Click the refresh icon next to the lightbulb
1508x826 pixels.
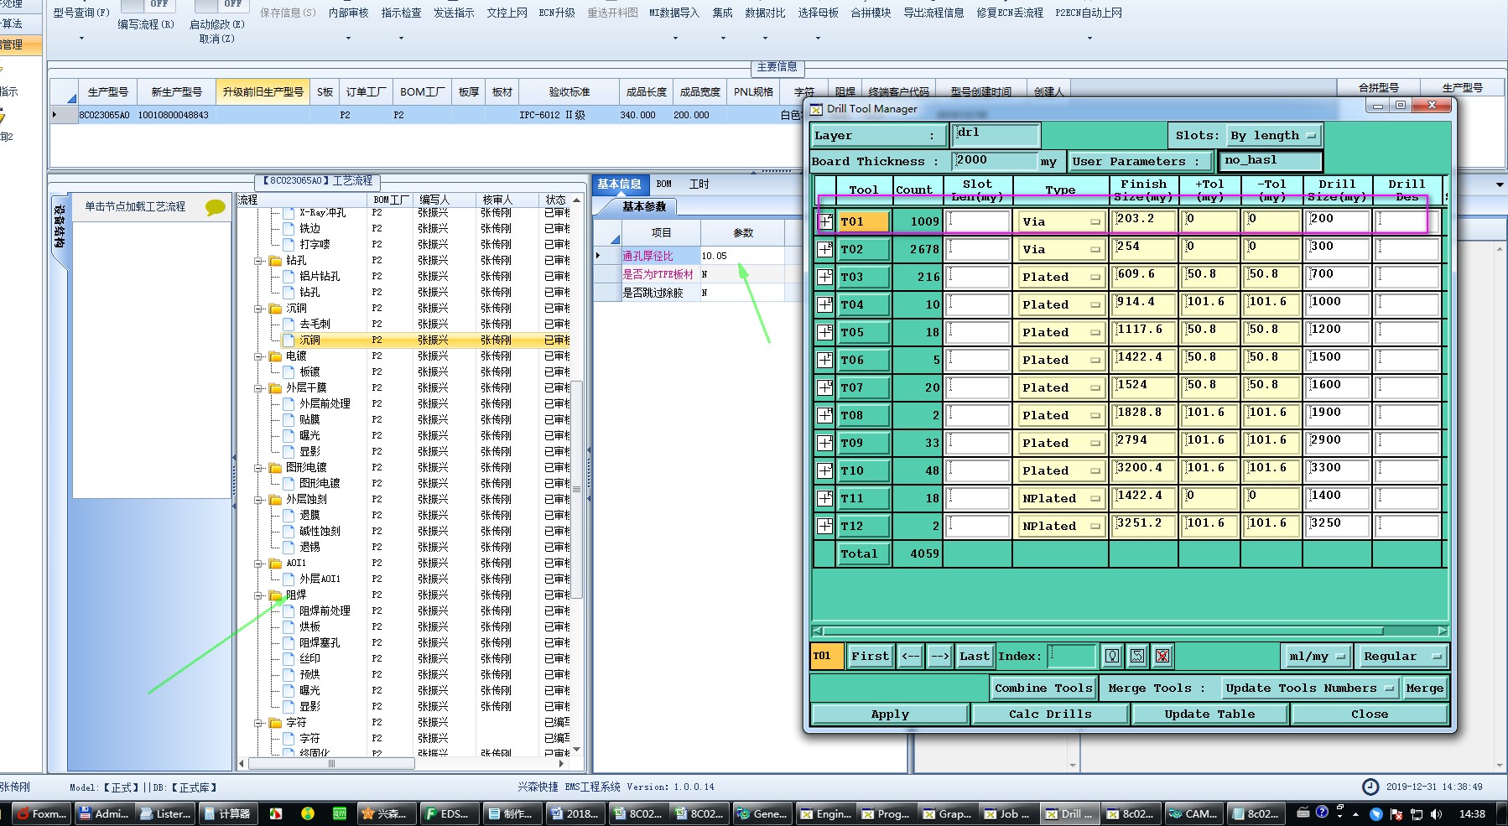click(1136, 656)
